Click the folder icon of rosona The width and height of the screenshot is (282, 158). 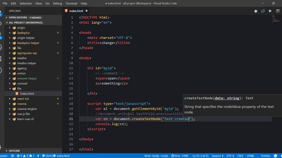(x=14, y=104)
